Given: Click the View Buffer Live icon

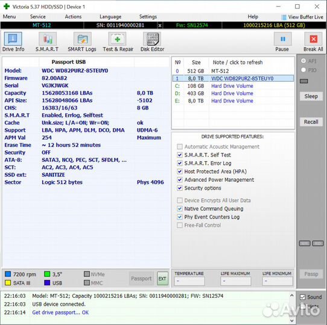Looking at the screenshot, I should [284, 17].
